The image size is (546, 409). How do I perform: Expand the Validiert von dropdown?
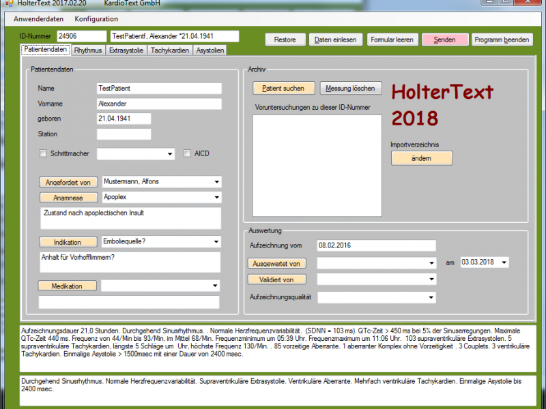pyautogui.click(x=431, y=279)
